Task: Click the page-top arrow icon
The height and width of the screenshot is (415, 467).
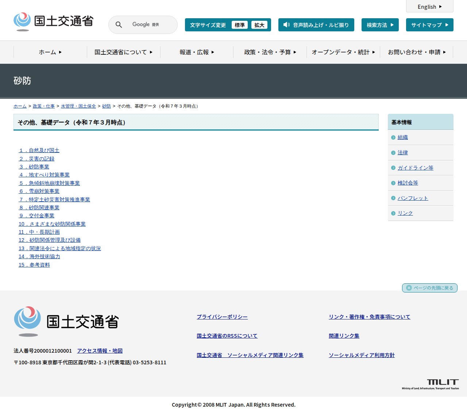Action: (x=409, y=288)
